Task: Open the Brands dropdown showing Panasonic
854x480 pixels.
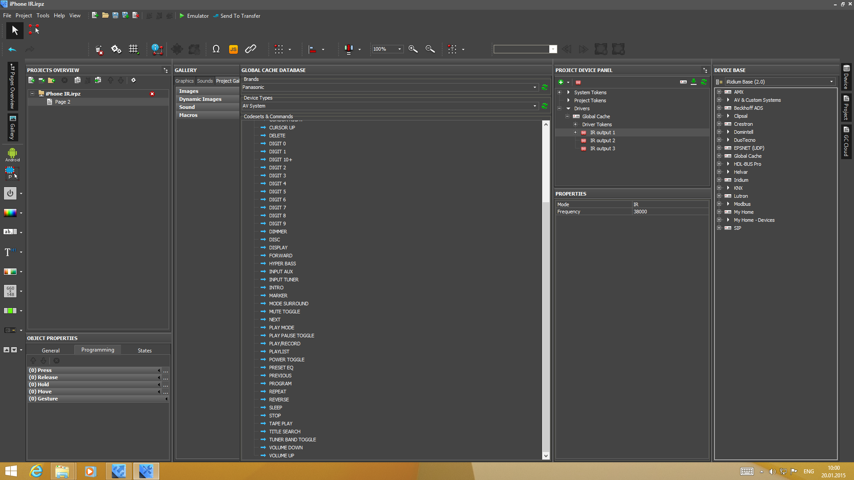Action: tap(535, 88)
